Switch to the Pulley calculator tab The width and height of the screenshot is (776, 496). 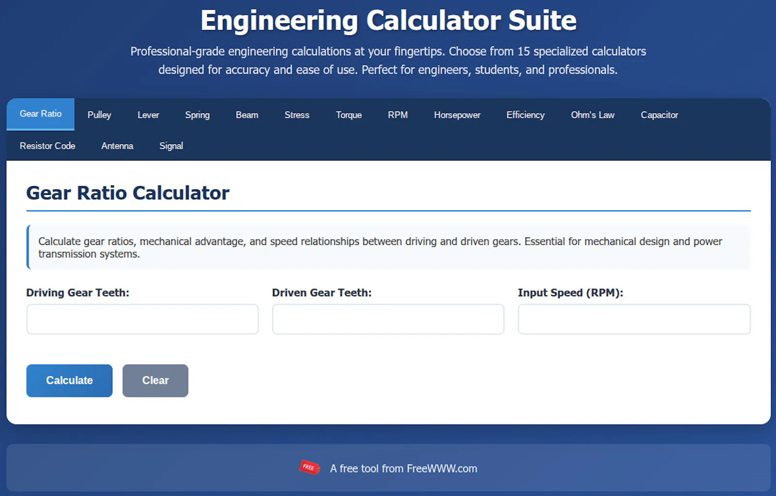[99, 115]
